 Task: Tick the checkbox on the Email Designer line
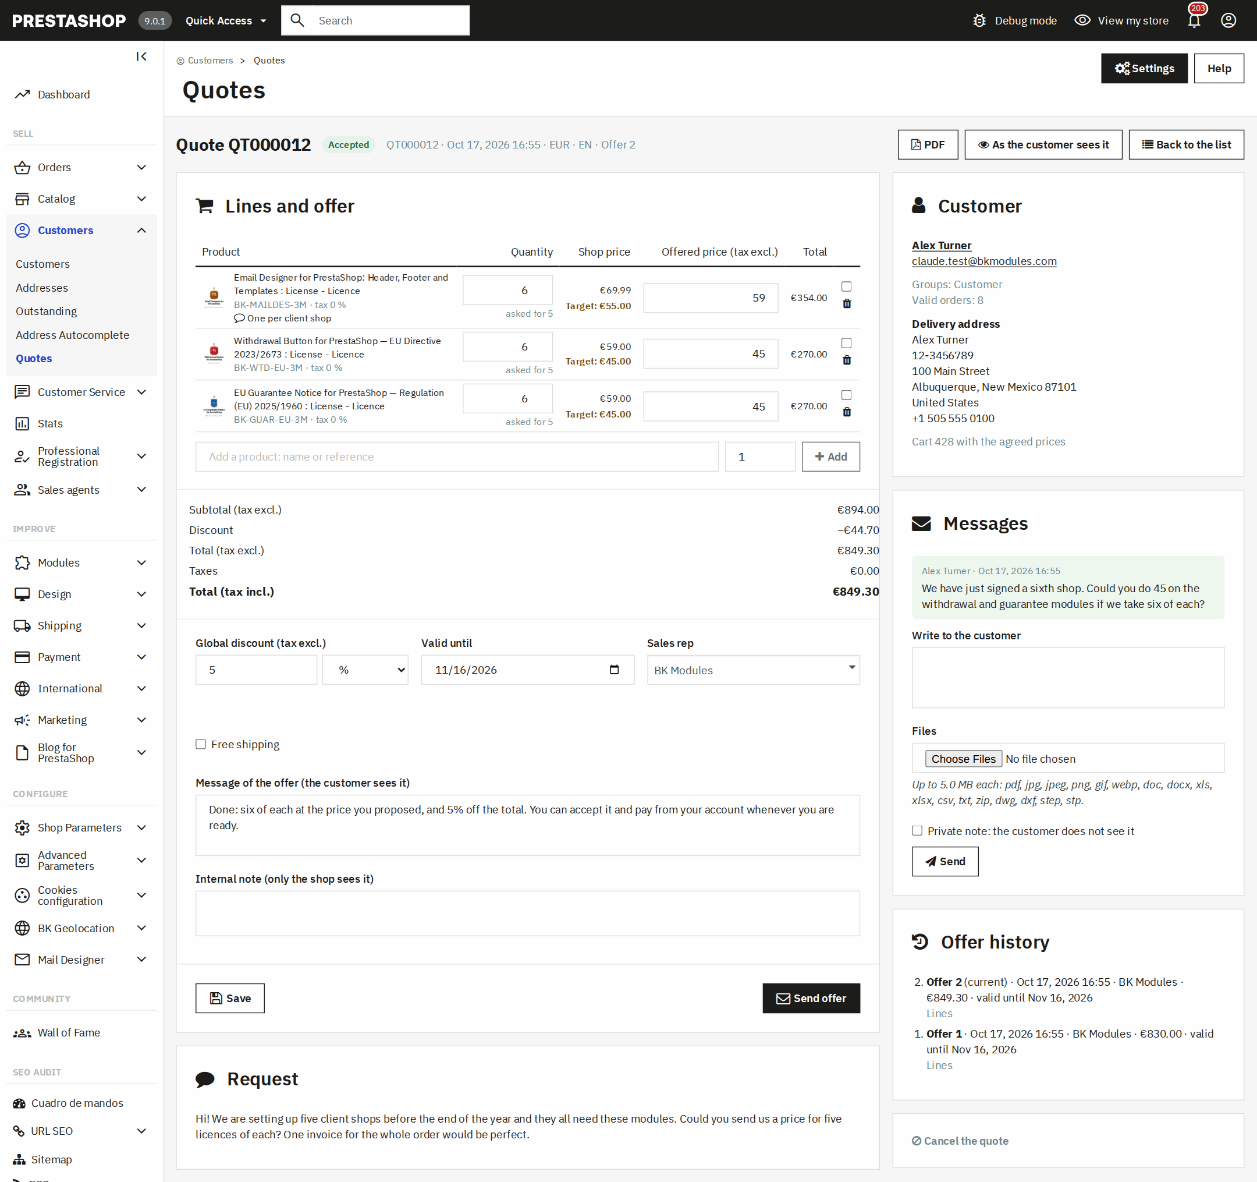pyautogui.click(x=847, y=286)
